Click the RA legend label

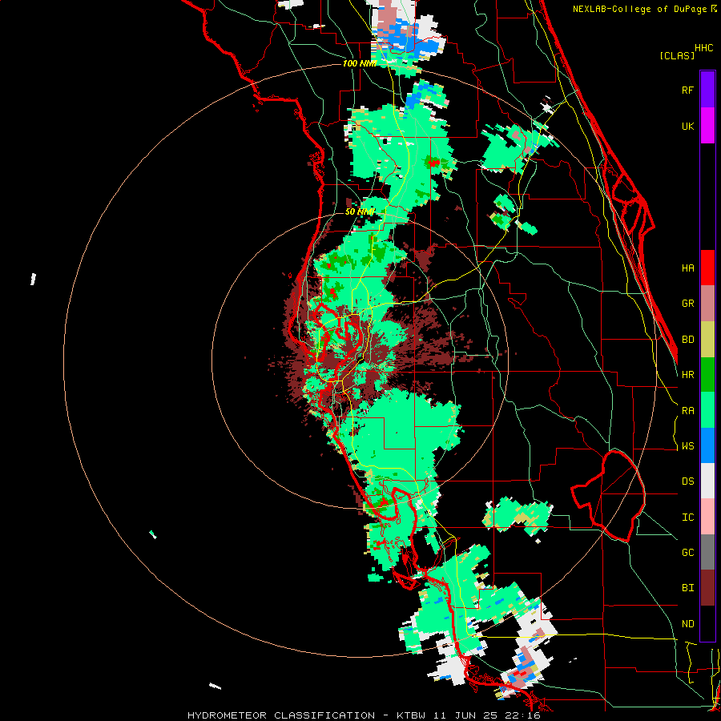coord(687,411)
